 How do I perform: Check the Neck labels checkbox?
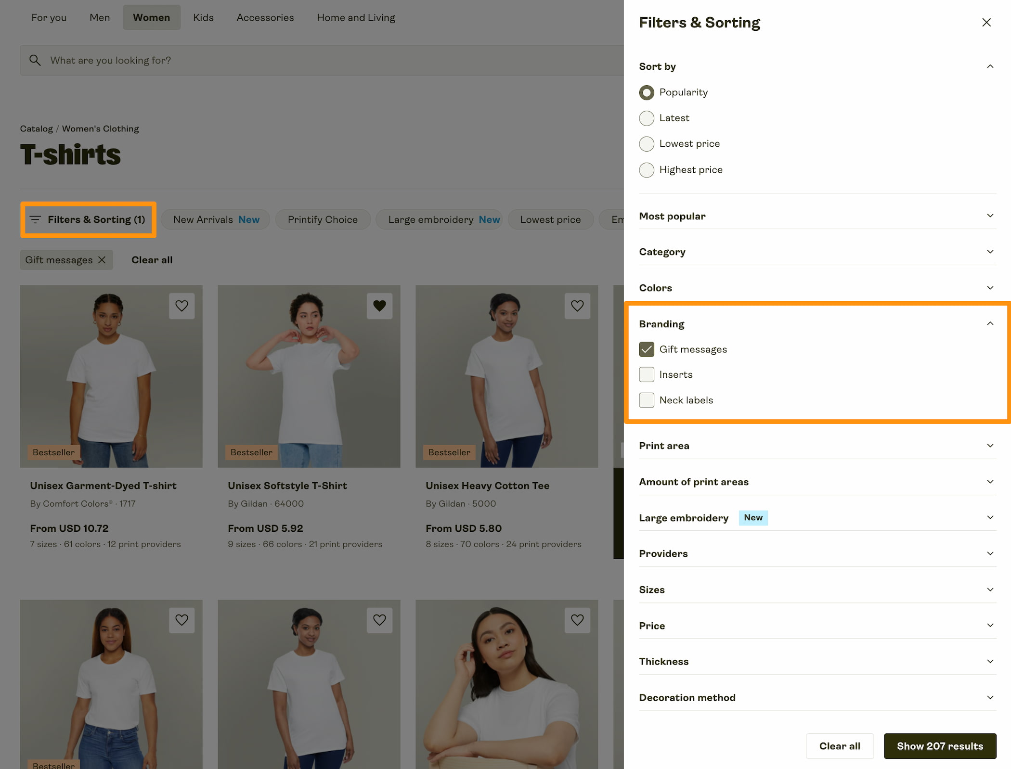pos(647,400)
